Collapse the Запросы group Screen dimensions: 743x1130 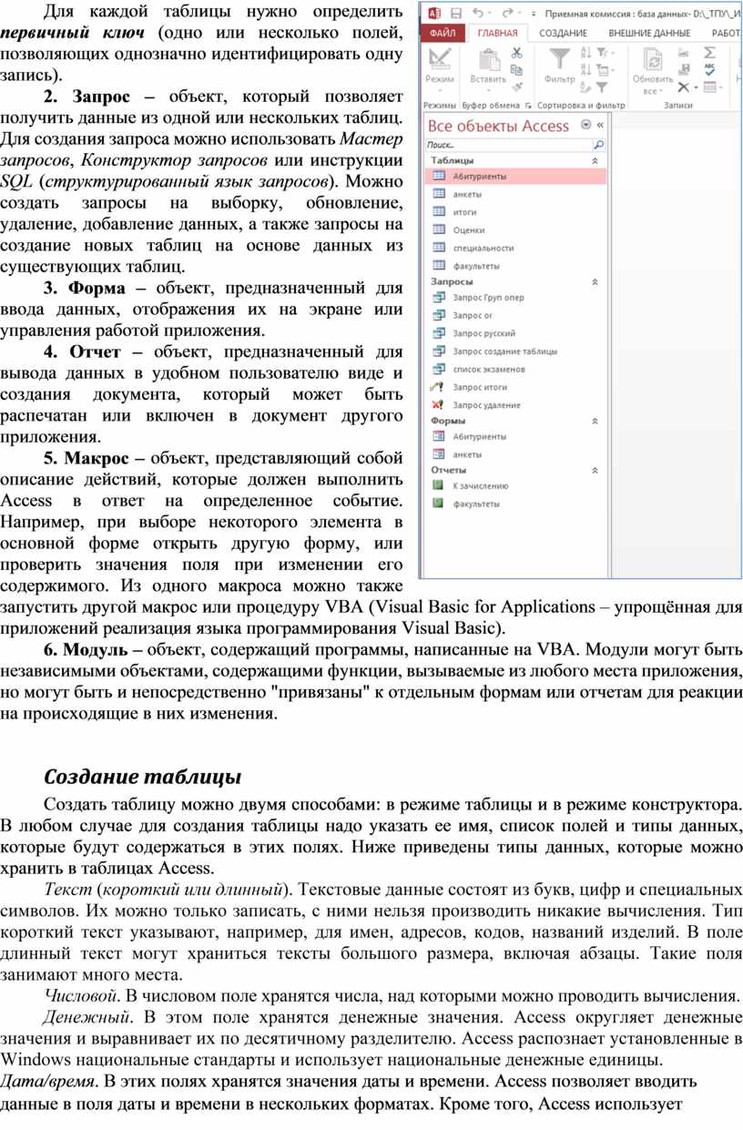click(x=595, y=282)
